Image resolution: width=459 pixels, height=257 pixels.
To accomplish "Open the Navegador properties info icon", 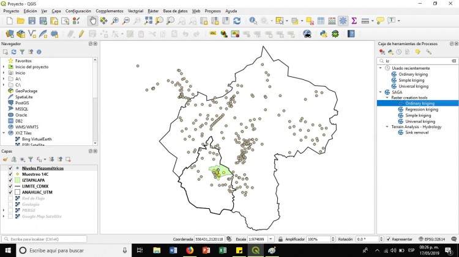I will (x=39, y=52).
